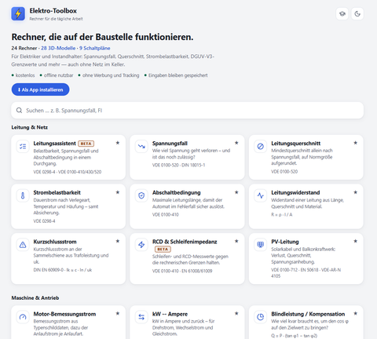Favorite Spannungsfall with its star
This screenshot has height=339, width=377.
(x=236, y=143)
